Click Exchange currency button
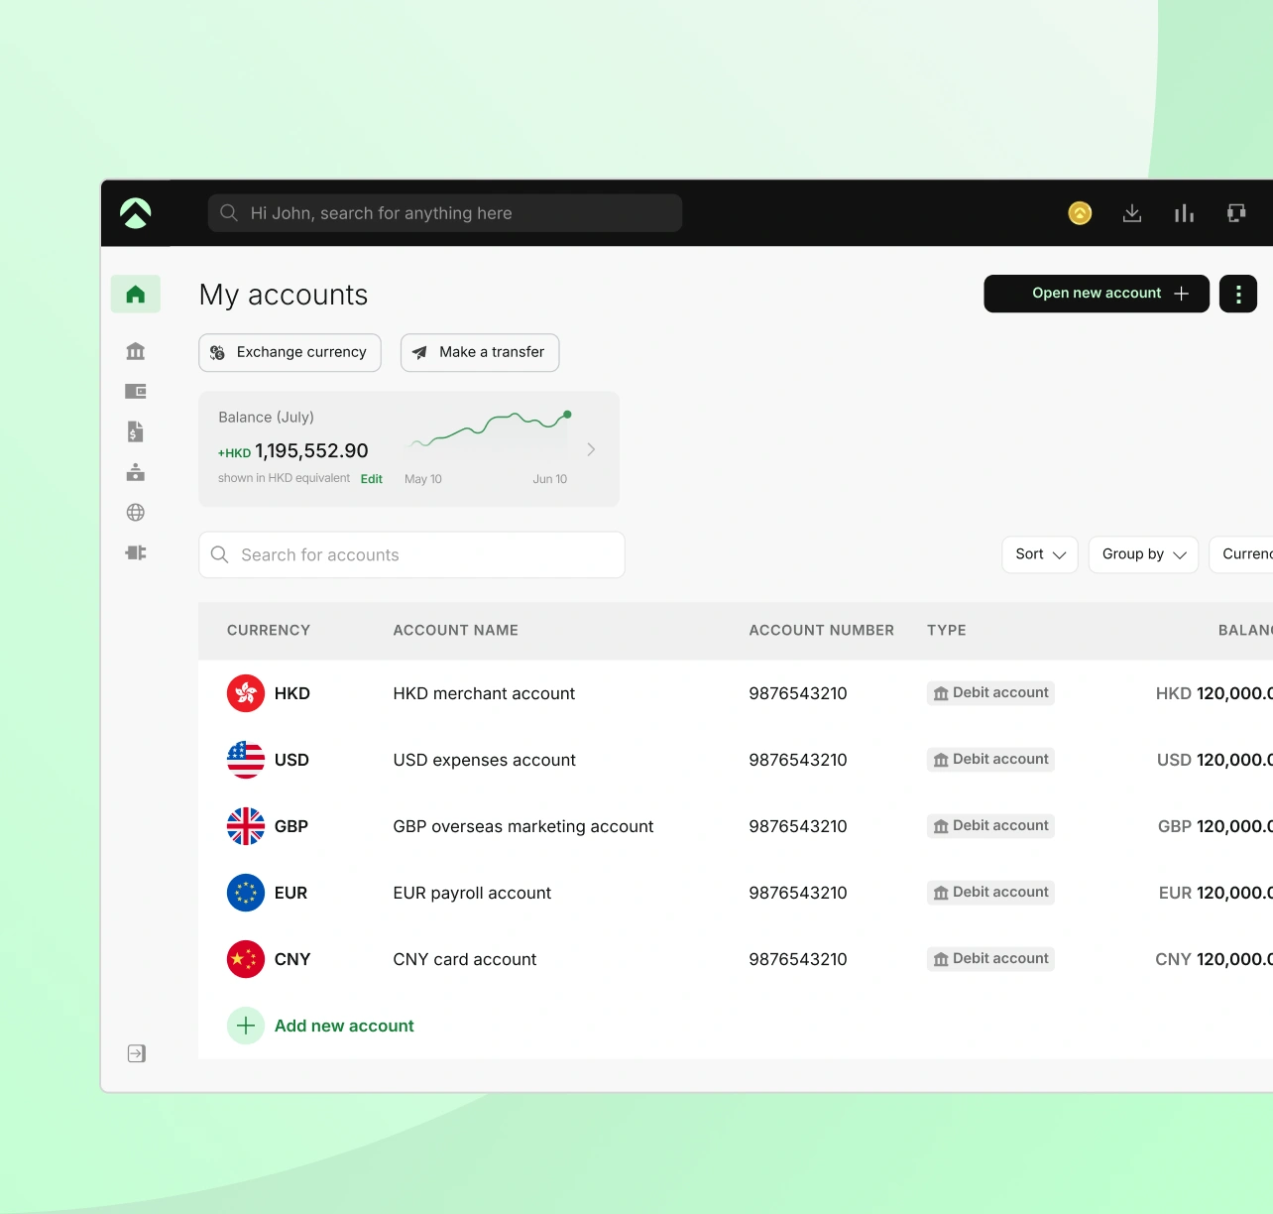 tap(289, 352)
